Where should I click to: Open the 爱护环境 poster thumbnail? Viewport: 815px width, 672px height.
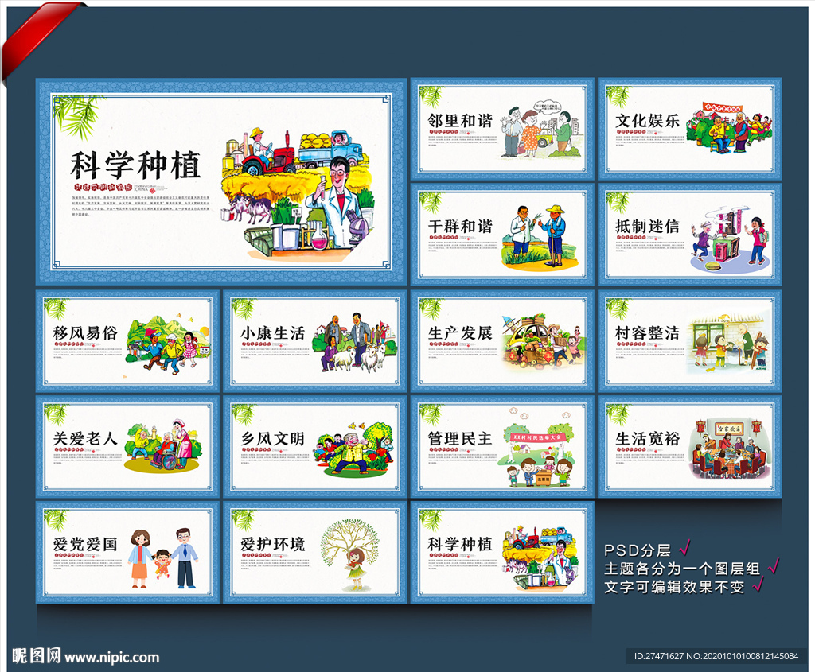pos(315,552)
